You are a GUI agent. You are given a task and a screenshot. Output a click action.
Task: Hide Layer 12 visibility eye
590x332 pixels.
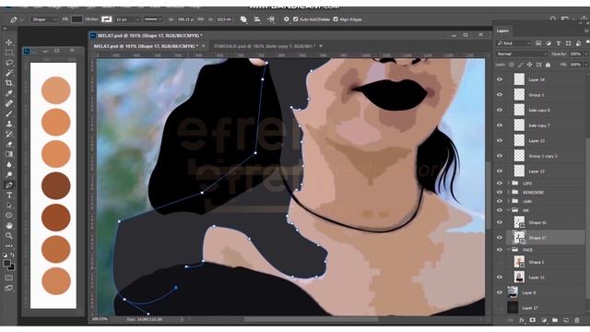click(500, 171)
